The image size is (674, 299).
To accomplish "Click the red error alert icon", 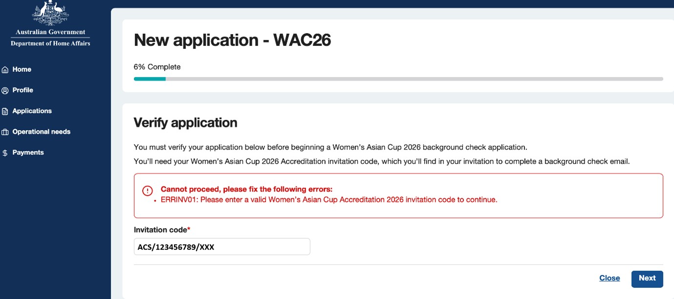I will coord(148,191).
